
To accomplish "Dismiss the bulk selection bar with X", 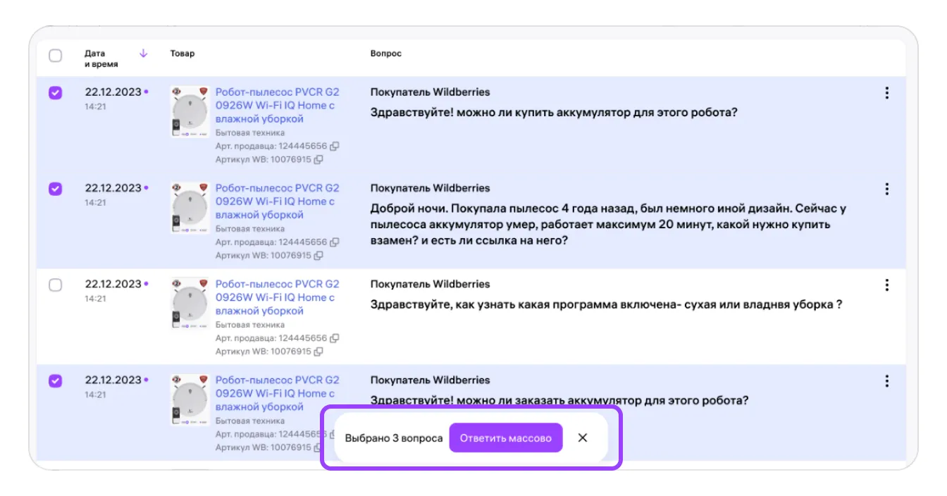I will coord(583,438).
